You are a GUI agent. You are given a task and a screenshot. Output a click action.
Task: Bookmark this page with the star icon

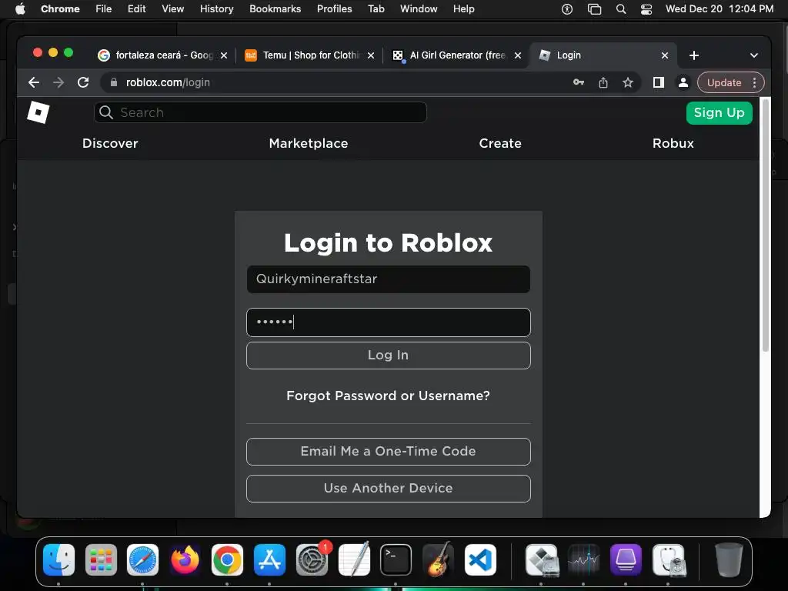tap(628, 82)
